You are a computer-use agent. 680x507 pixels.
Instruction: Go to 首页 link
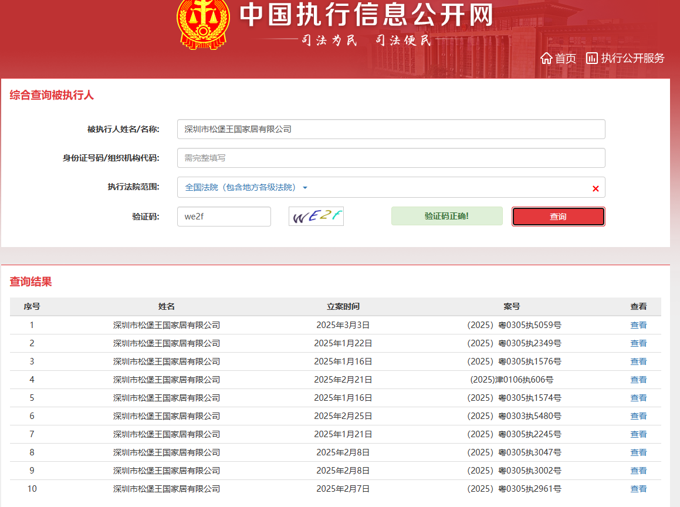(x=566, y=58)
